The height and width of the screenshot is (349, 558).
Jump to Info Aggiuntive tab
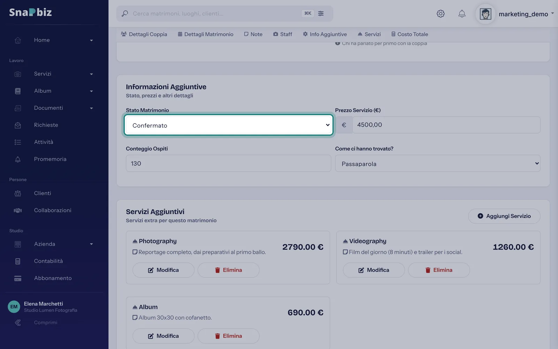(x=325, y=34)
